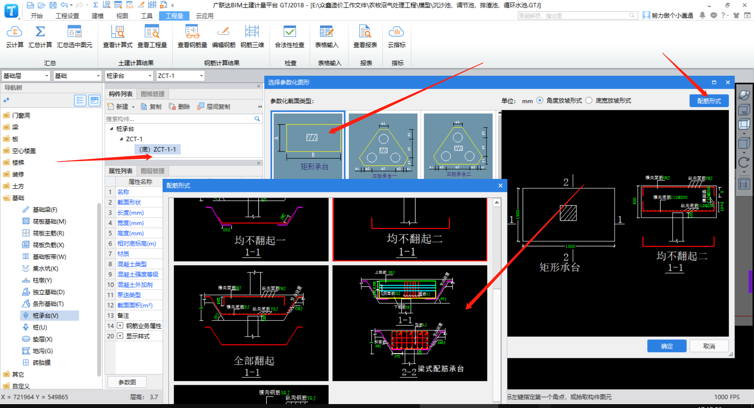Switch to 图层管理 tab

(152, 171)
